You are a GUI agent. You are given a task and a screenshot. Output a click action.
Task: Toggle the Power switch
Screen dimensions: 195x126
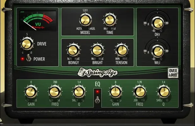pos(28,58)
